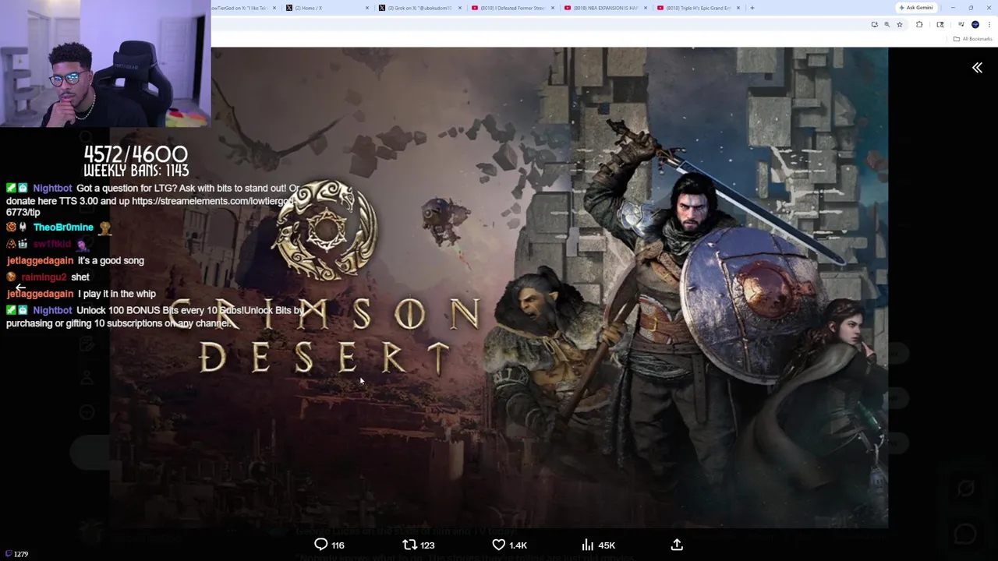Screen dimensions: 998x561
Task: Bookmark this page with the star icon
Action: [x=899, y=24]
